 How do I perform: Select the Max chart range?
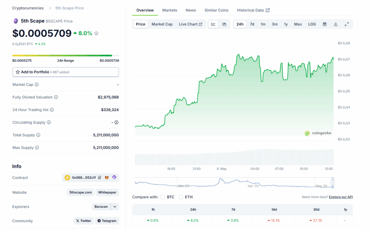click(298, 24)
